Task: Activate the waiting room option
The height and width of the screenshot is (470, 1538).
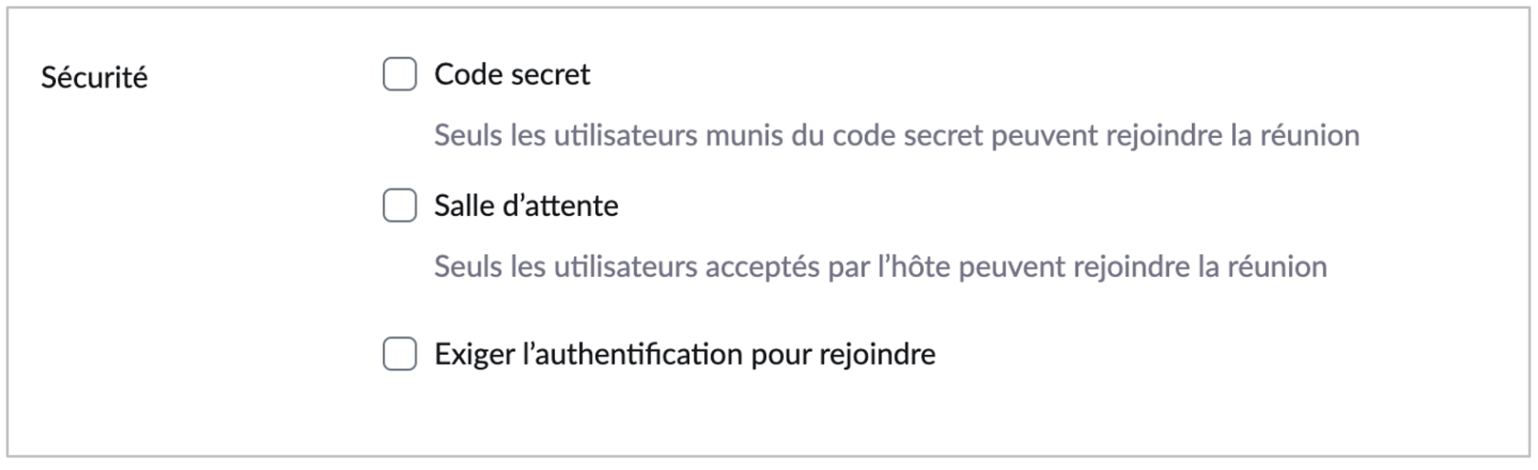Action: (399, 206)
